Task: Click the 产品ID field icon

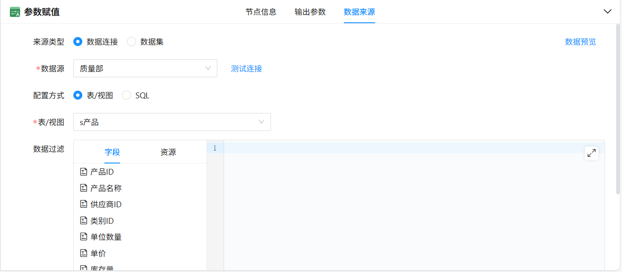Action: (84, 171)
